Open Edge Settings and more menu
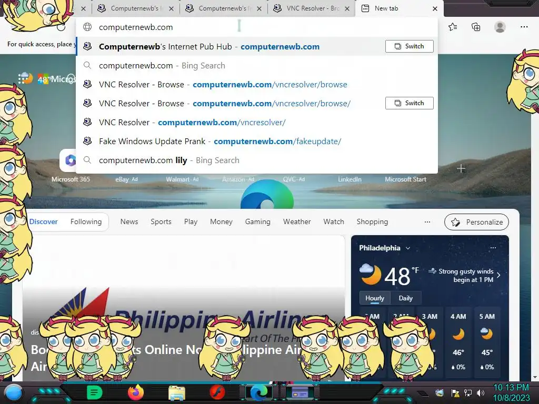This screenshot has height=404, width=539. point(524,27)
